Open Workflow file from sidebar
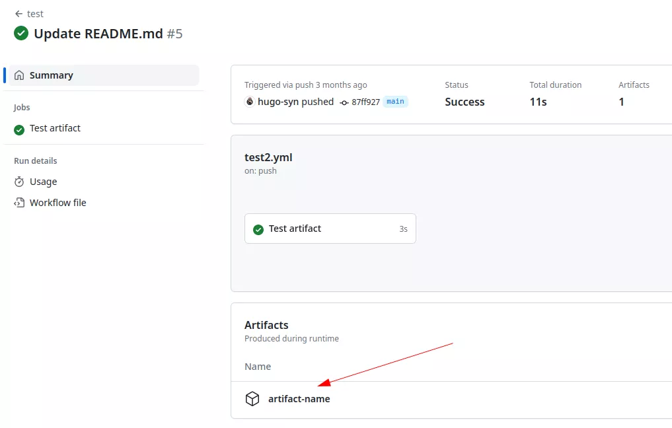 57,203
